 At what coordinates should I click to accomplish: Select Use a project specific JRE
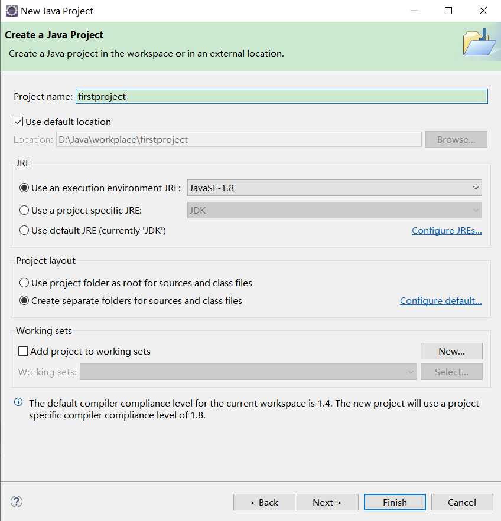(x=24, y=210)
